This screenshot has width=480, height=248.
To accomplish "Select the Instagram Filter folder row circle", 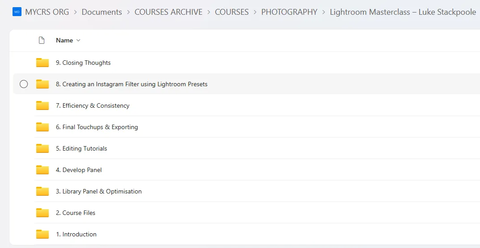I will click(24, 84).
